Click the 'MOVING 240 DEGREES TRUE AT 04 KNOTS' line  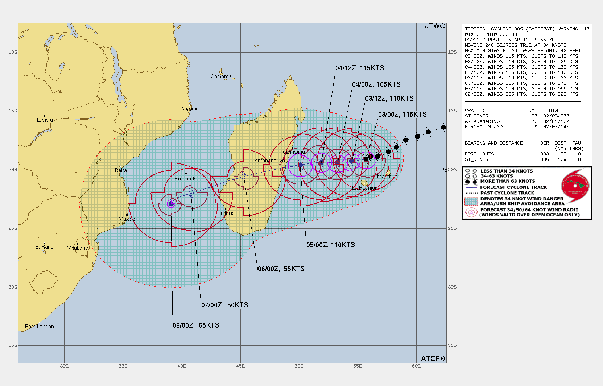[x=516, y=45]
